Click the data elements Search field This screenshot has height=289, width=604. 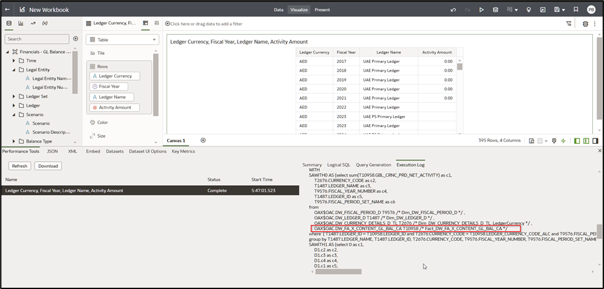(x=37, y=39)
